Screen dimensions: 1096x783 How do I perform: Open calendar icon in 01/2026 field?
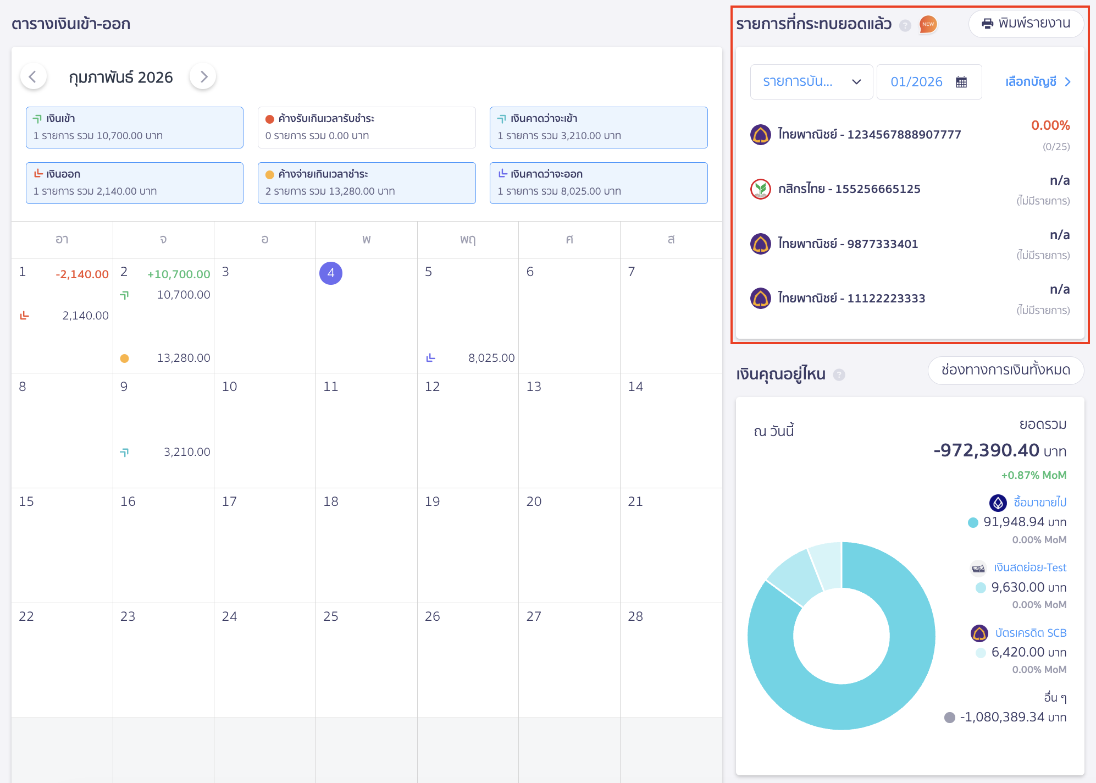(x=961, y=82)
